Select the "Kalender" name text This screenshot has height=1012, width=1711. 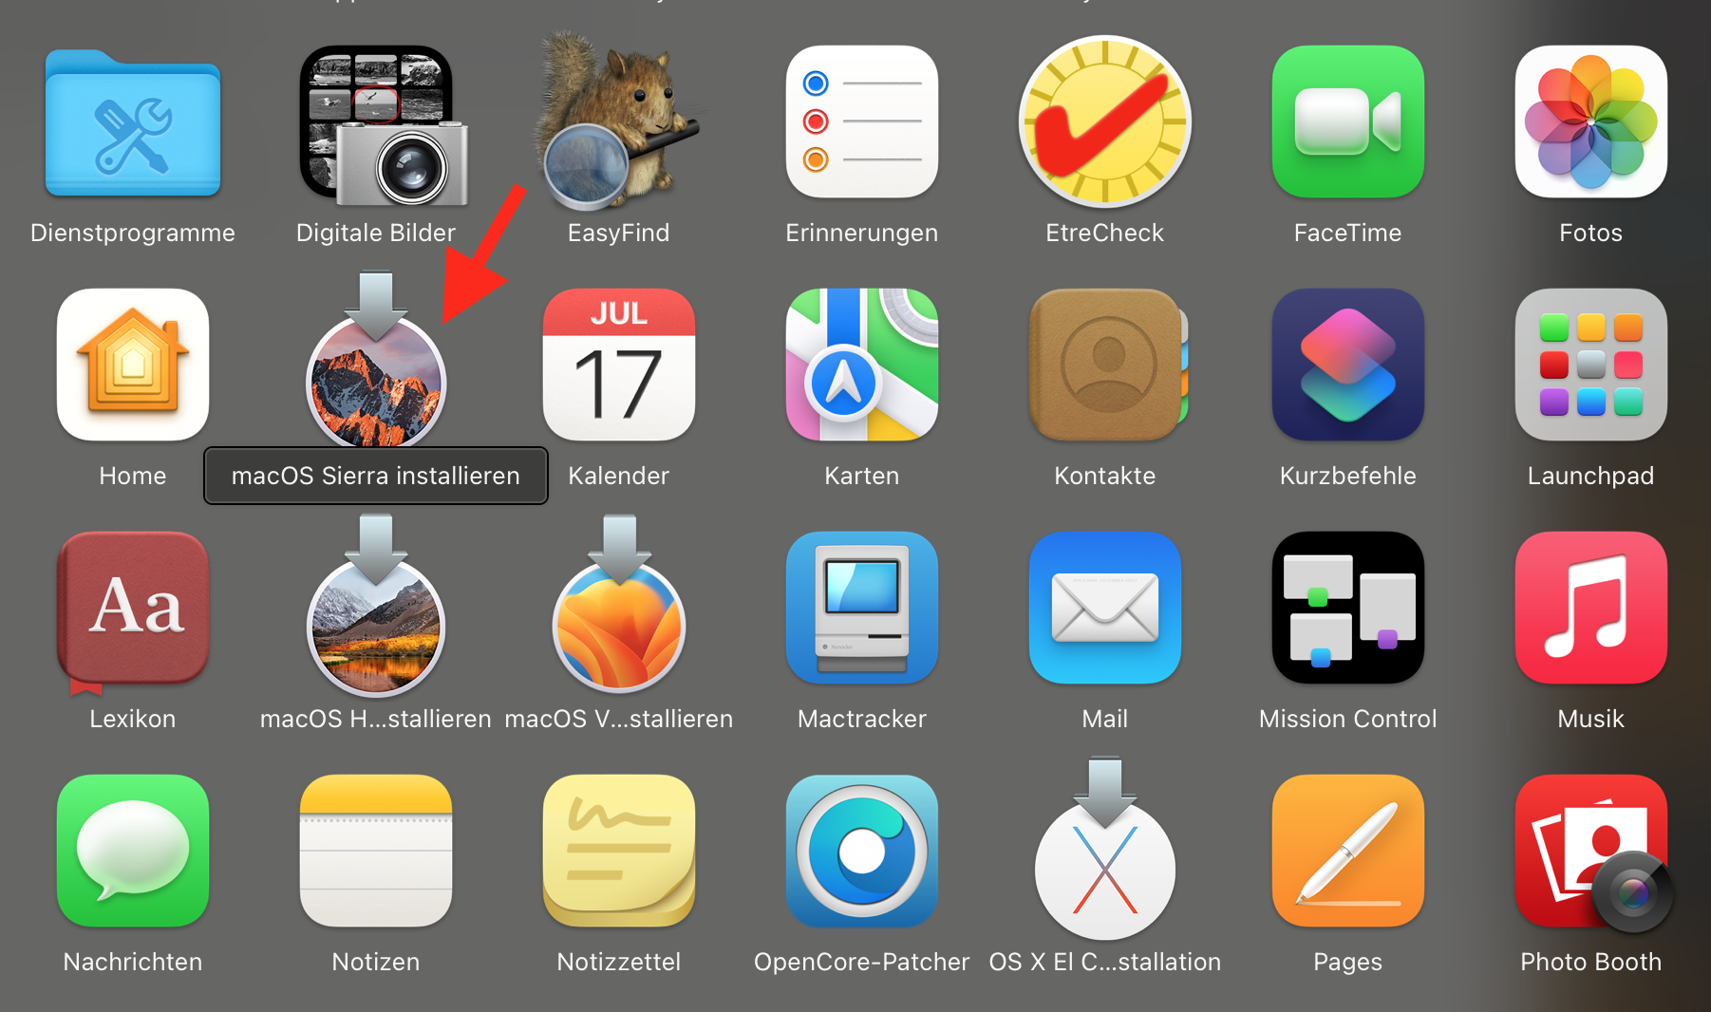point(619,476)
